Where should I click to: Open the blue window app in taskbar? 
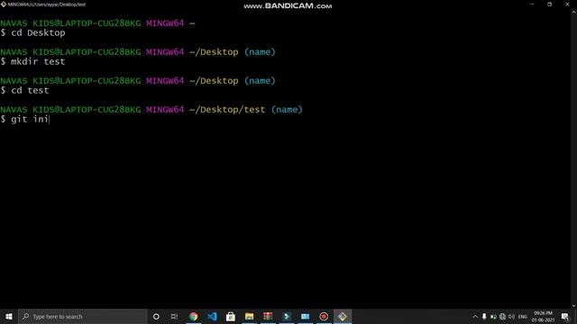tap(305, 316)
